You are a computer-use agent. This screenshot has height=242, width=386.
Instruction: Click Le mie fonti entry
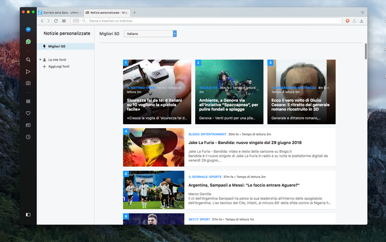pyautogui.click(x=57, y=60)
